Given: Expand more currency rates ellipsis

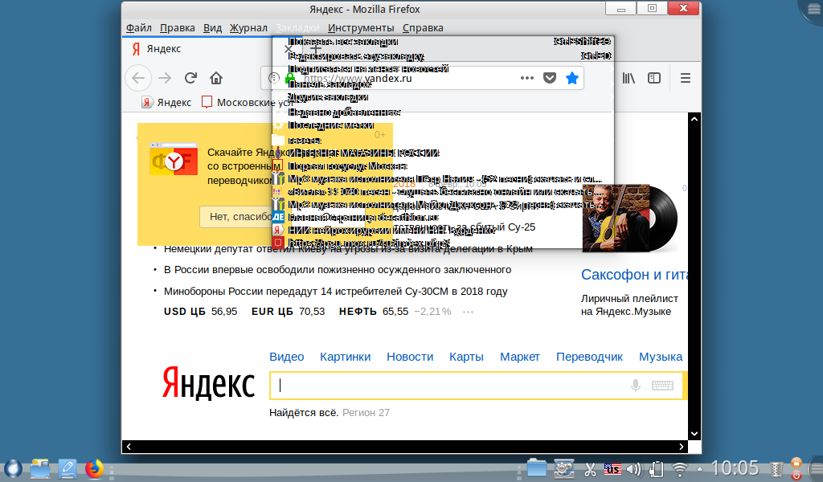Looking at the screenshot, I should [469, 312].
